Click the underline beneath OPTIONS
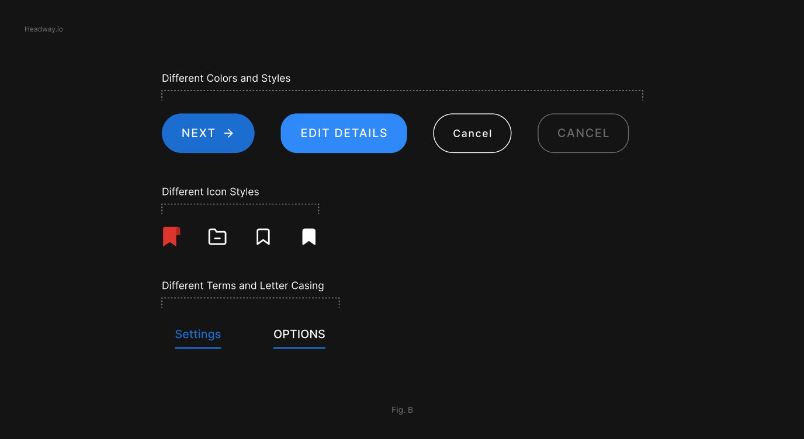Screen dimensions: 804x439 point(299,348)
